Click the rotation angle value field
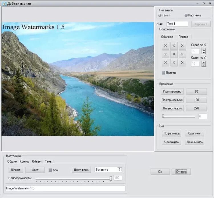The image size is (214, 198). click(x=203, y=116)
